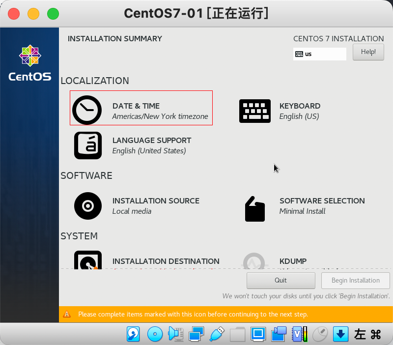
Task: Open VirtualBox display settings icon
Action: (258, 334)
